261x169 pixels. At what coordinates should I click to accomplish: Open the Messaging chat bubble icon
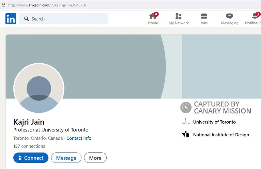coord(229,16)
